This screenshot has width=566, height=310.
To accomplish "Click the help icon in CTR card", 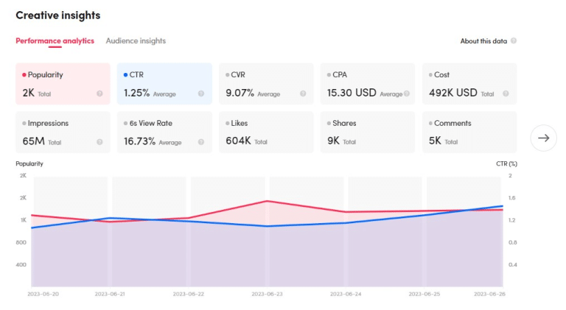I will [201, 94].
